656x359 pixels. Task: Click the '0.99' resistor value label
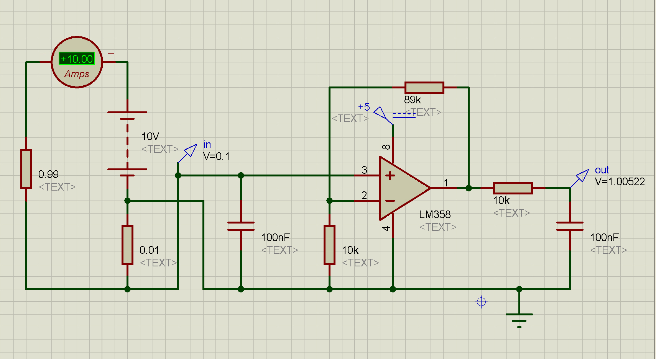48,175
